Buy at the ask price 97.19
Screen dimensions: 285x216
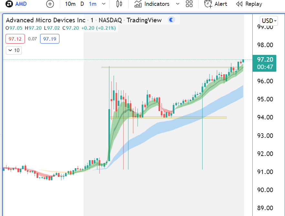click(49, 39)
